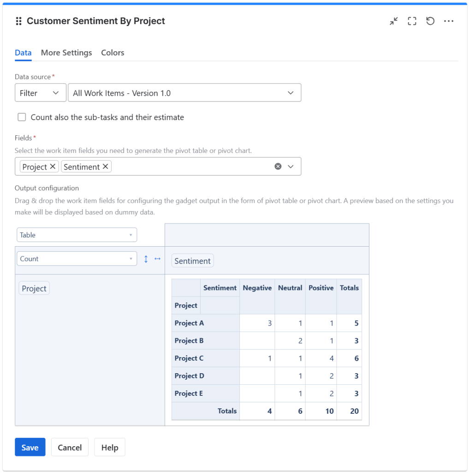
Task: Click the Save button
Action: (x=30, y=448)
